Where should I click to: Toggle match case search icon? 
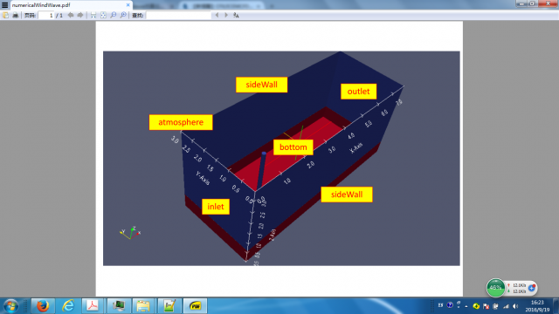pyautogui.click(x=236, y=15)
